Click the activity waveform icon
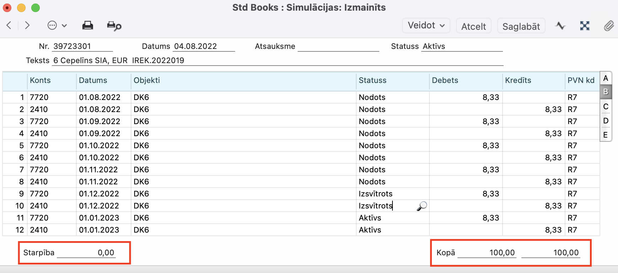 point(560,26)
